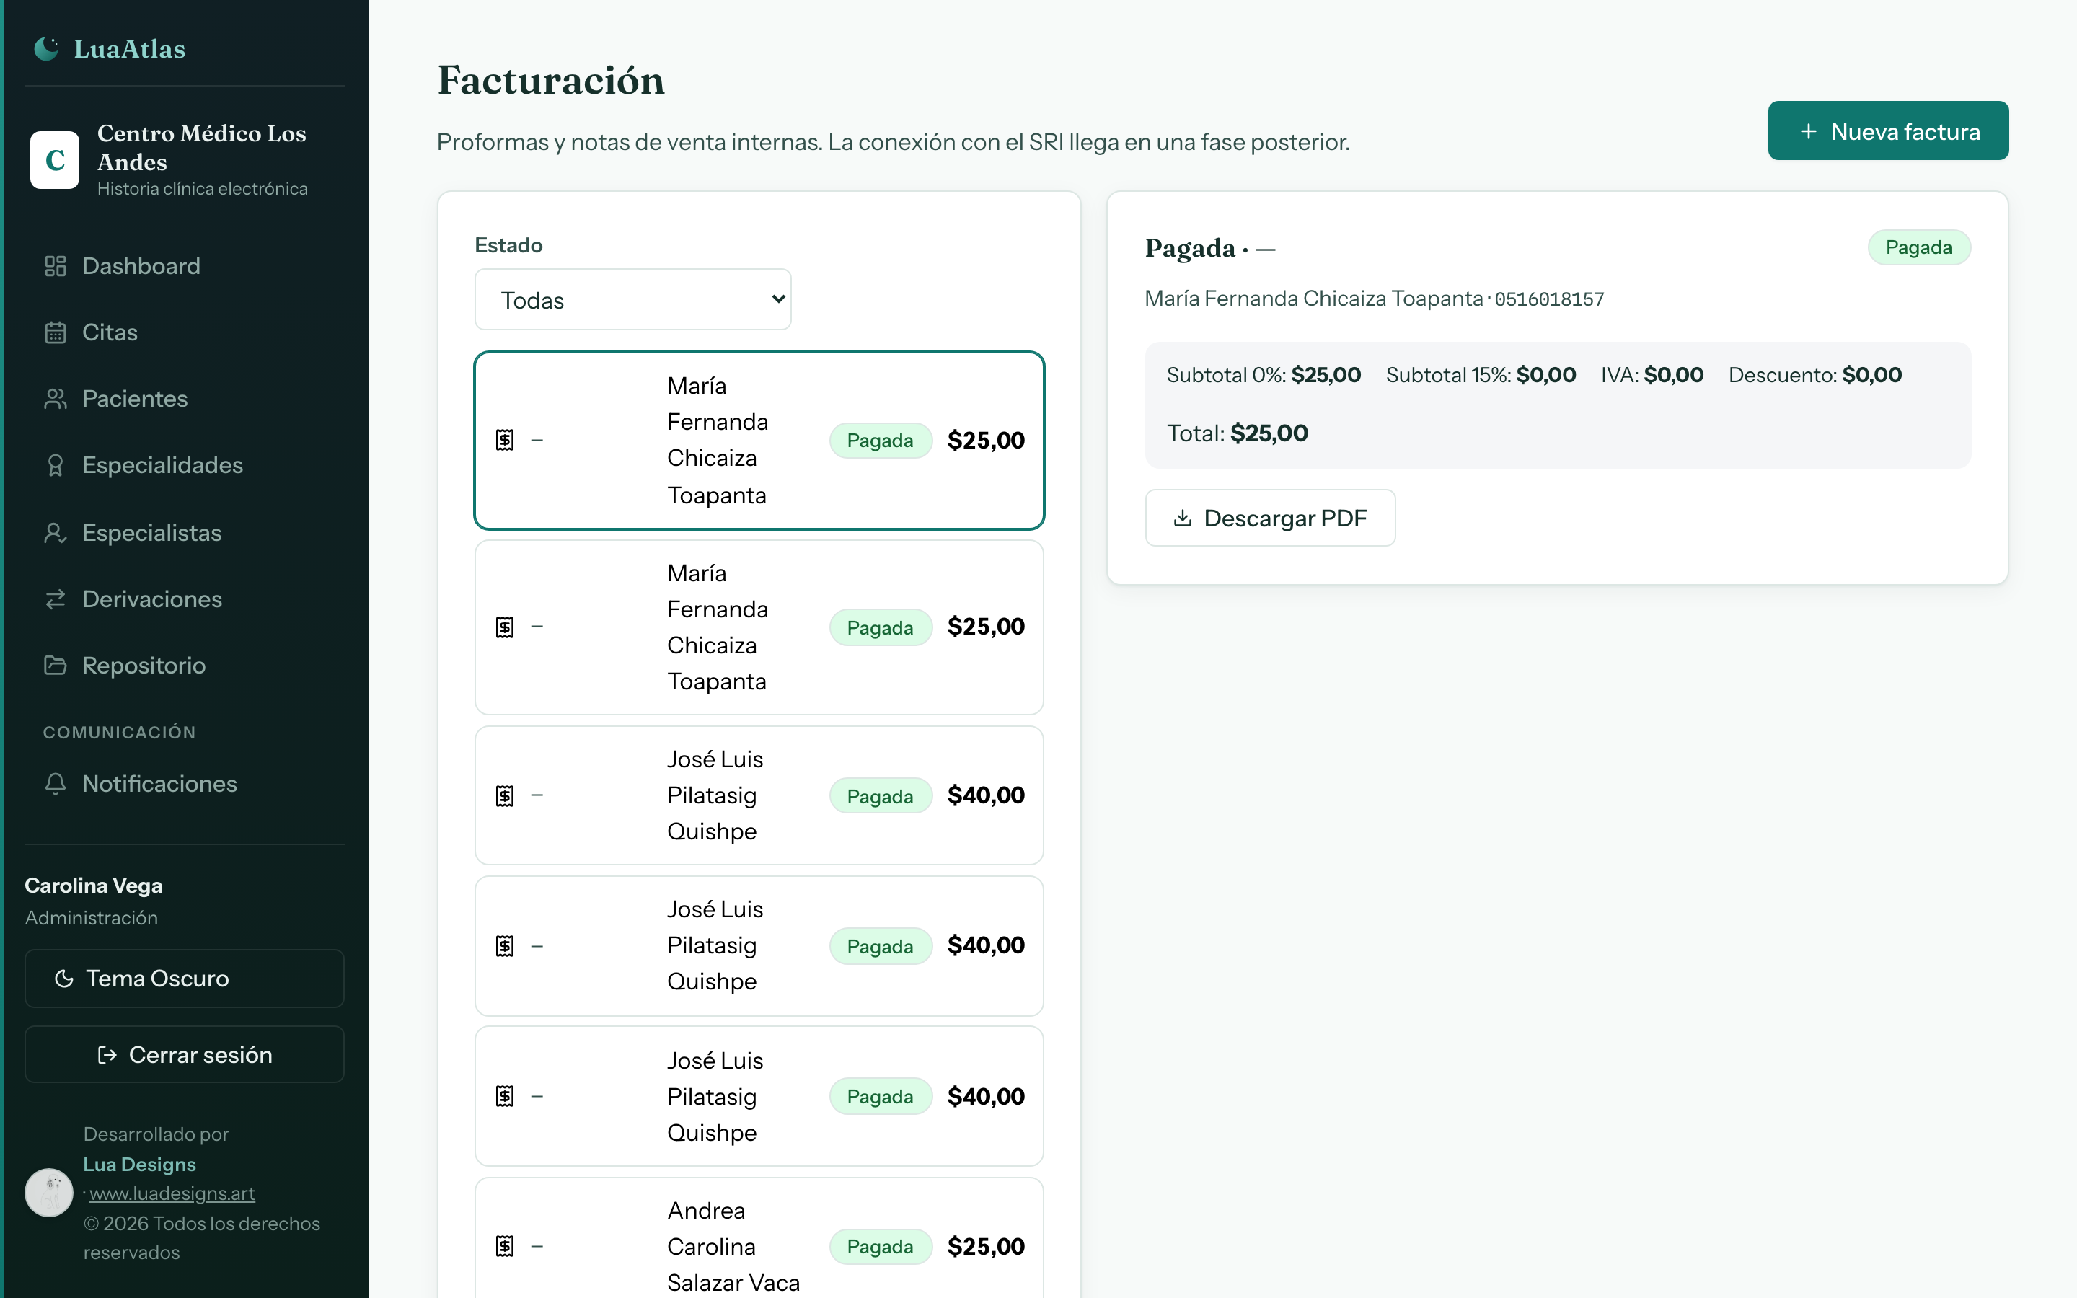Open the Dashboard menu item

[x=185, y=266]
